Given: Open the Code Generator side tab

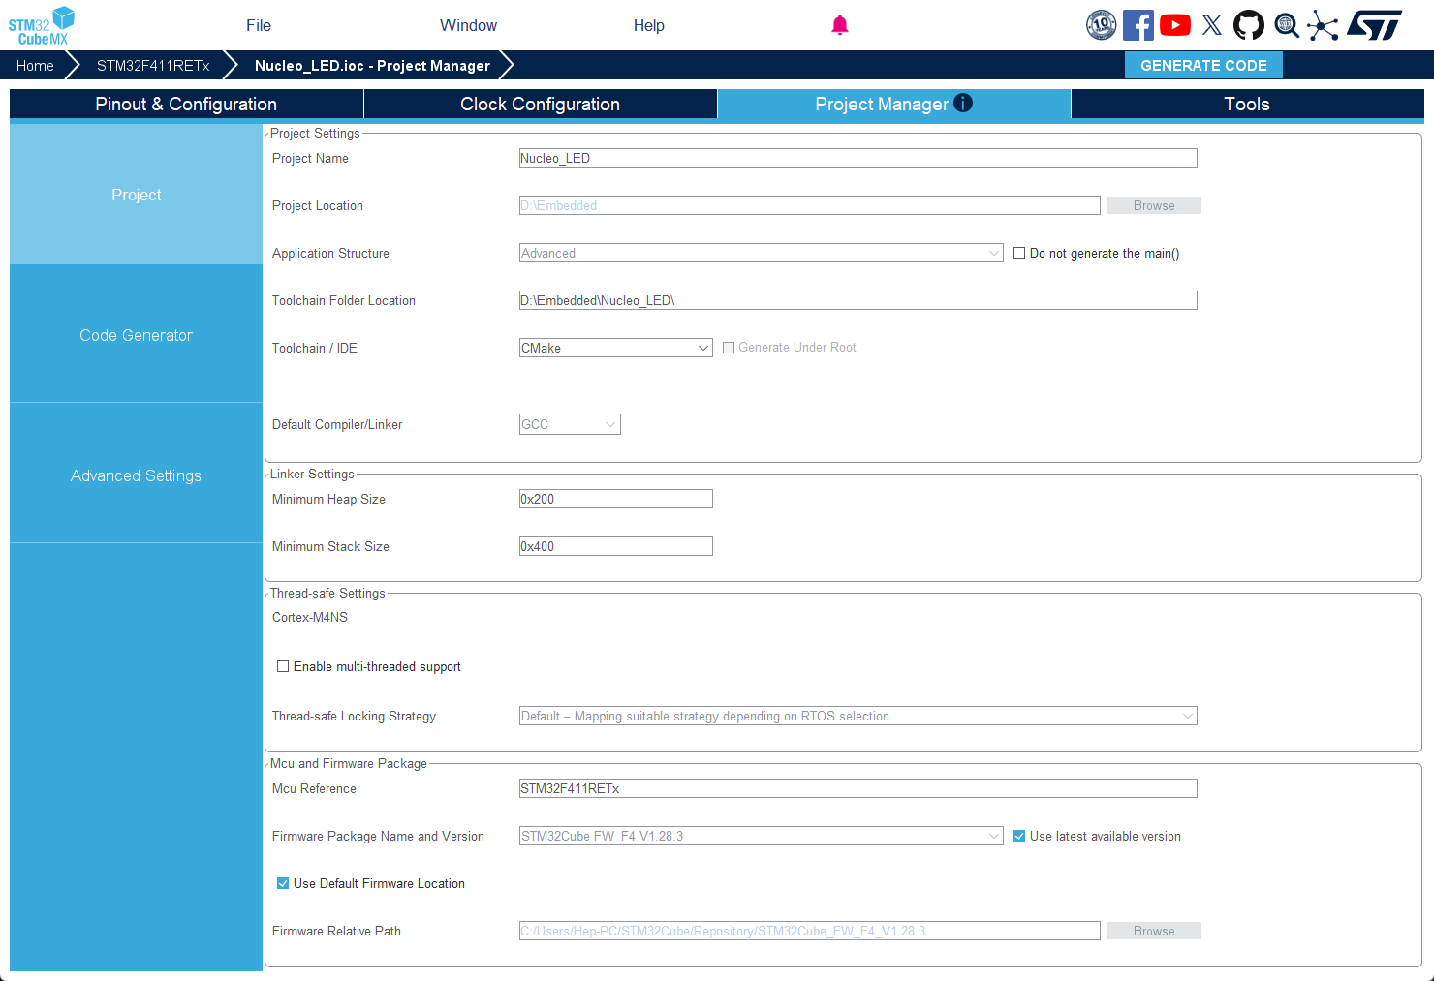Looking at the screenshot, I should click(136, 334).
